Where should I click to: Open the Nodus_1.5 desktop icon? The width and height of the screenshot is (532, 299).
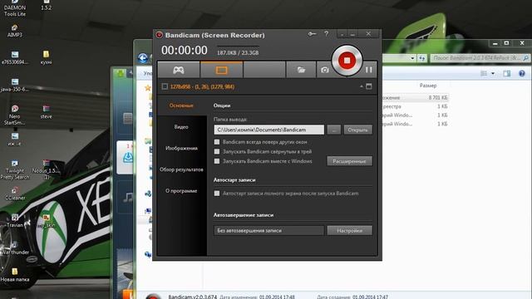[x=47, y=169]
